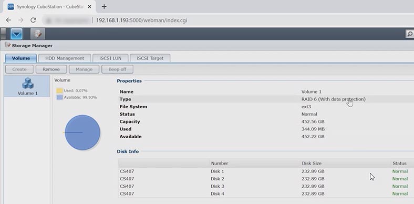Click Normal status of Disk 1
This screenshot has width=414, height=204.
[400, 171]
